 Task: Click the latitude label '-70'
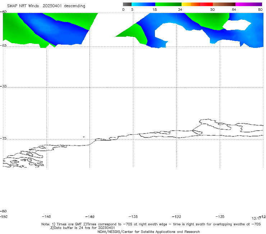[x=3, y=86]
